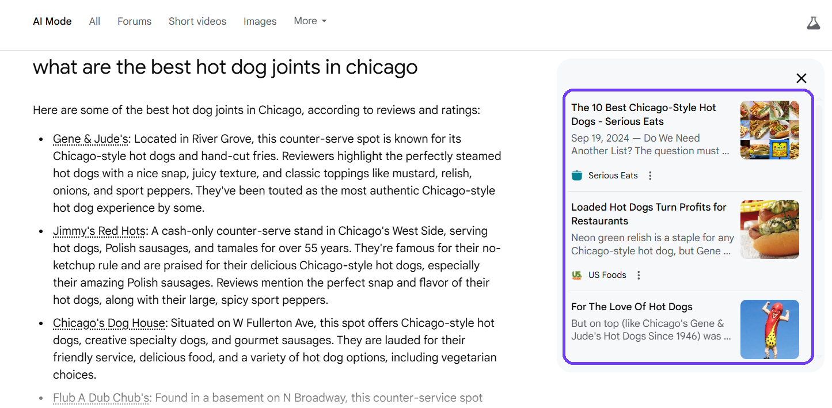Click the Chicago's Dog House link

pyautogui.click(x=109, y=323)
